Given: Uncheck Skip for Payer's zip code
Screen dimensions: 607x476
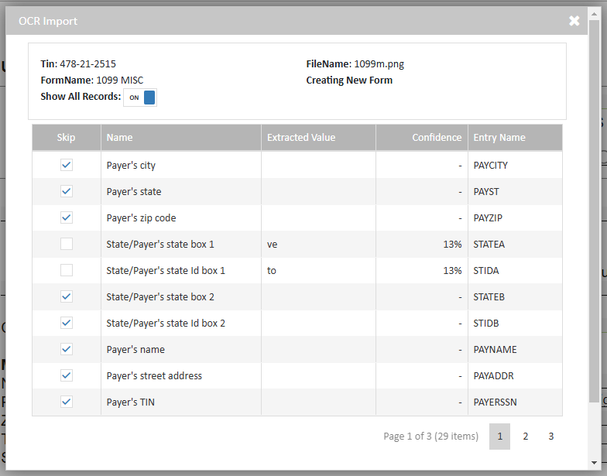Looking at the screenshot, I should tap(67, 217).
